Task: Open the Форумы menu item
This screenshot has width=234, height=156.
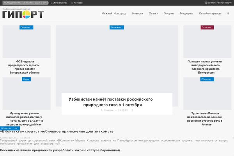Action: (169, 13)
